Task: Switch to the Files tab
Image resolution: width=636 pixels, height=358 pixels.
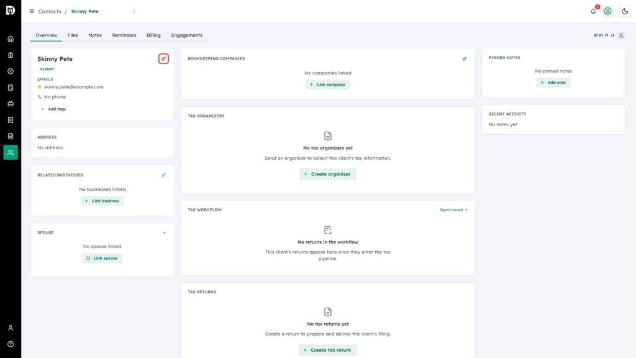Action: click(x=73, y=35)
